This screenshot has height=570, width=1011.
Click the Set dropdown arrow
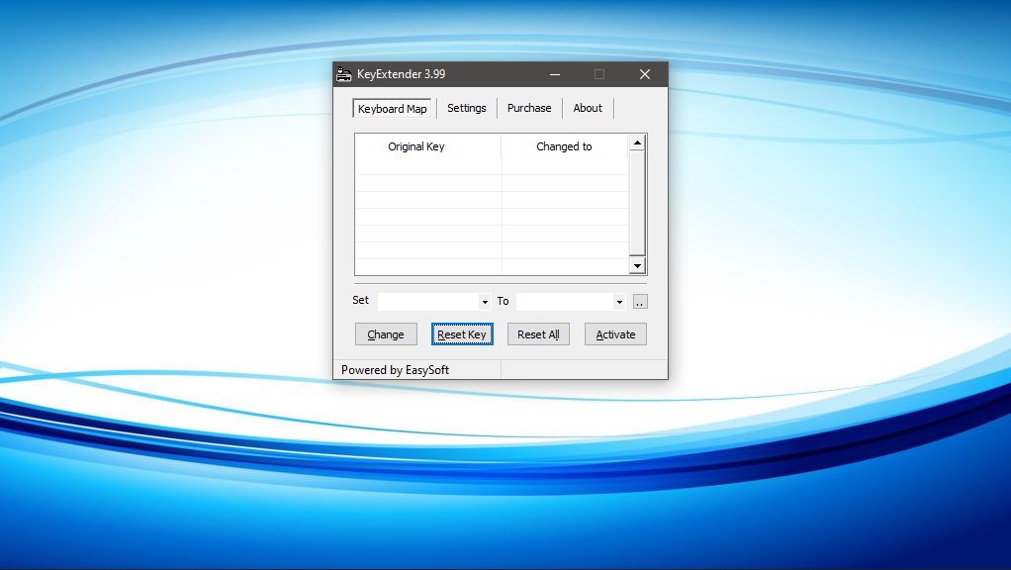point(484,301)
